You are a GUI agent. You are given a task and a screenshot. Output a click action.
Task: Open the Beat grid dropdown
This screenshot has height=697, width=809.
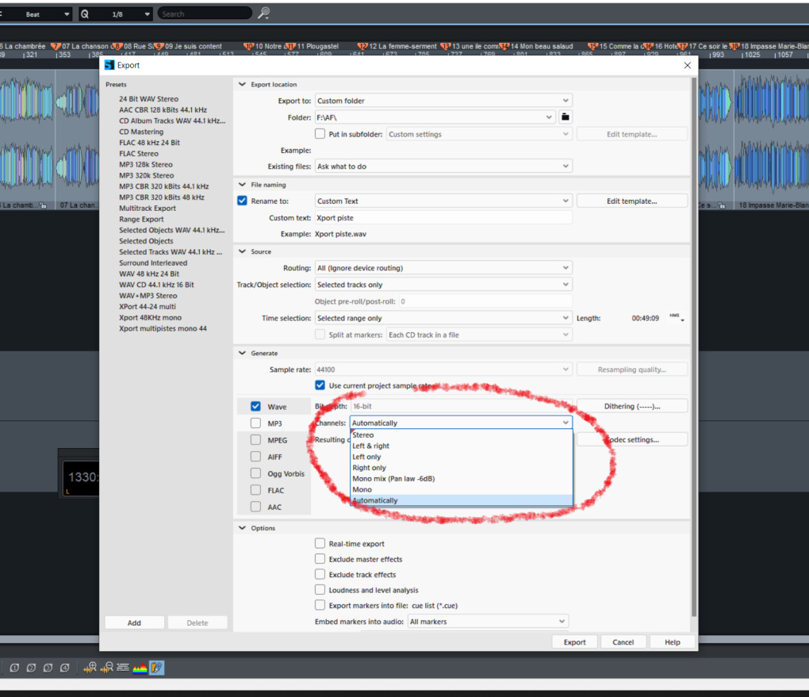coord(36,14)
